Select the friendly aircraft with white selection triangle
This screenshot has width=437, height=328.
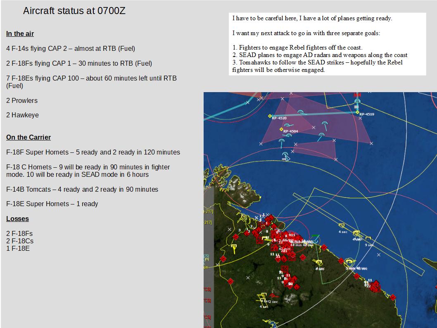pyautogui.click(x=285, y=156)
